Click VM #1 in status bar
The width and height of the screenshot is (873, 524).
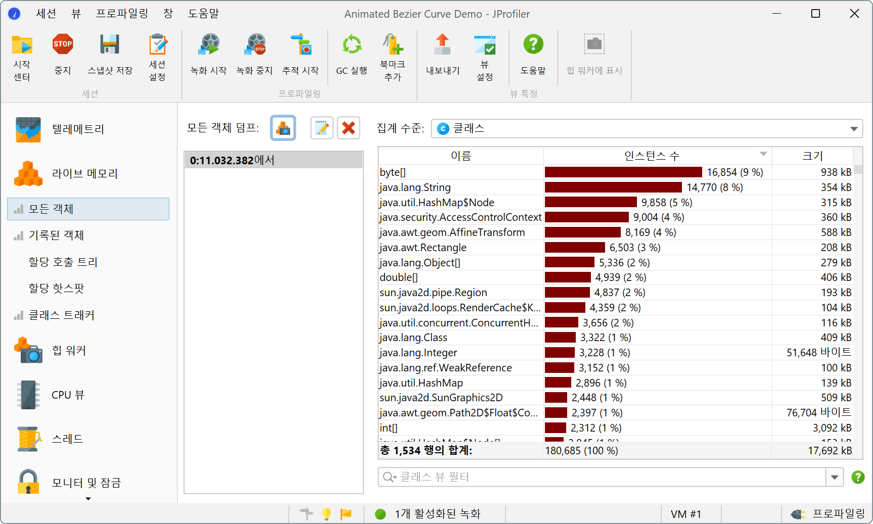(x=686, y=514)
